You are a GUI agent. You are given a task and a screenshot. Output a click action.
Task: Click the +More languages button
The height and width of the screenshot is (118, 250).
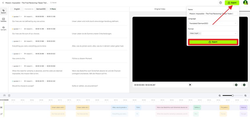point(53,9)
